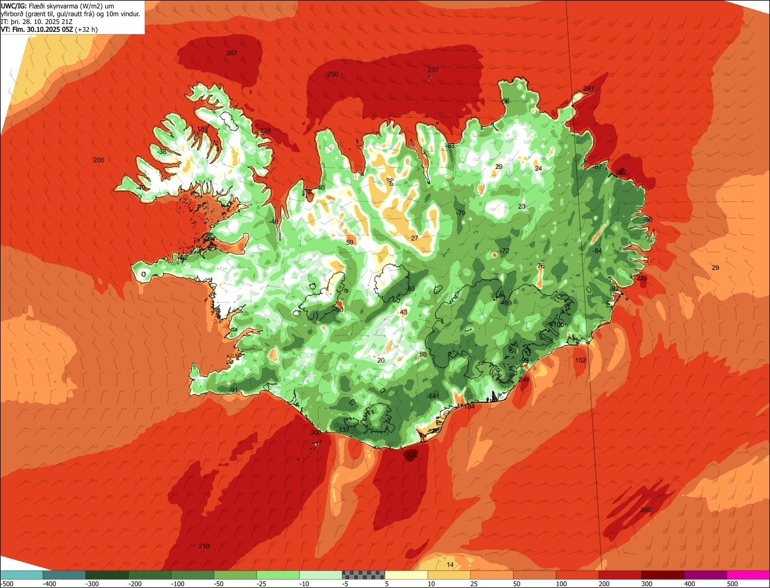The image size is (770, 588).
Task: Click the valid time 'VT: Fim. 30.10.2025 05Z (+32 h)'
Action: point(49,29)
